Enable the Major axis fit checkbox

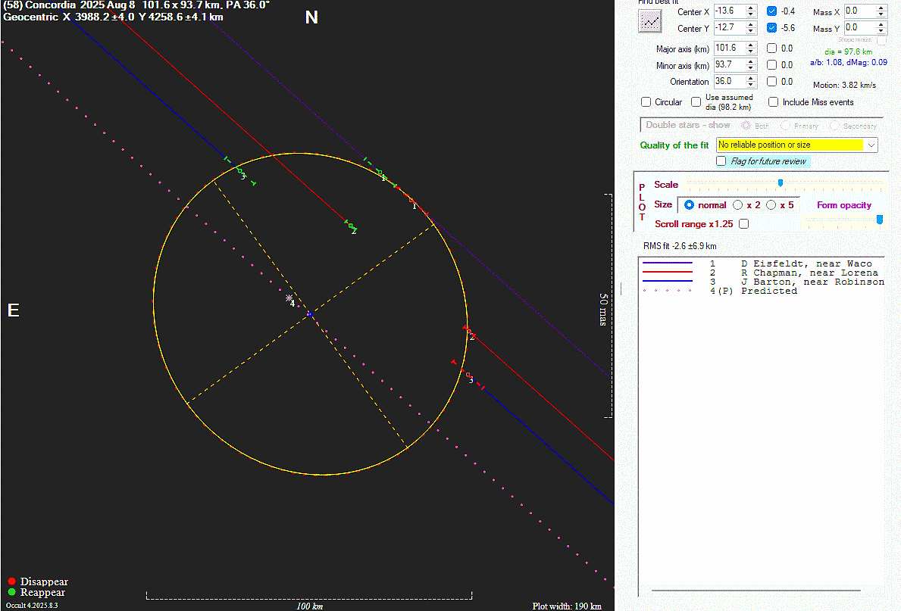point(771,48)
